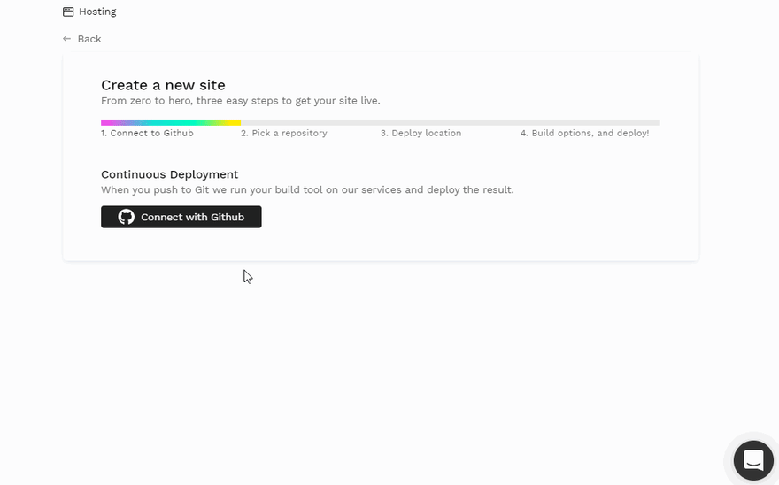
Task: Click the Create a new site heading
Action: [x=163, y=85]
